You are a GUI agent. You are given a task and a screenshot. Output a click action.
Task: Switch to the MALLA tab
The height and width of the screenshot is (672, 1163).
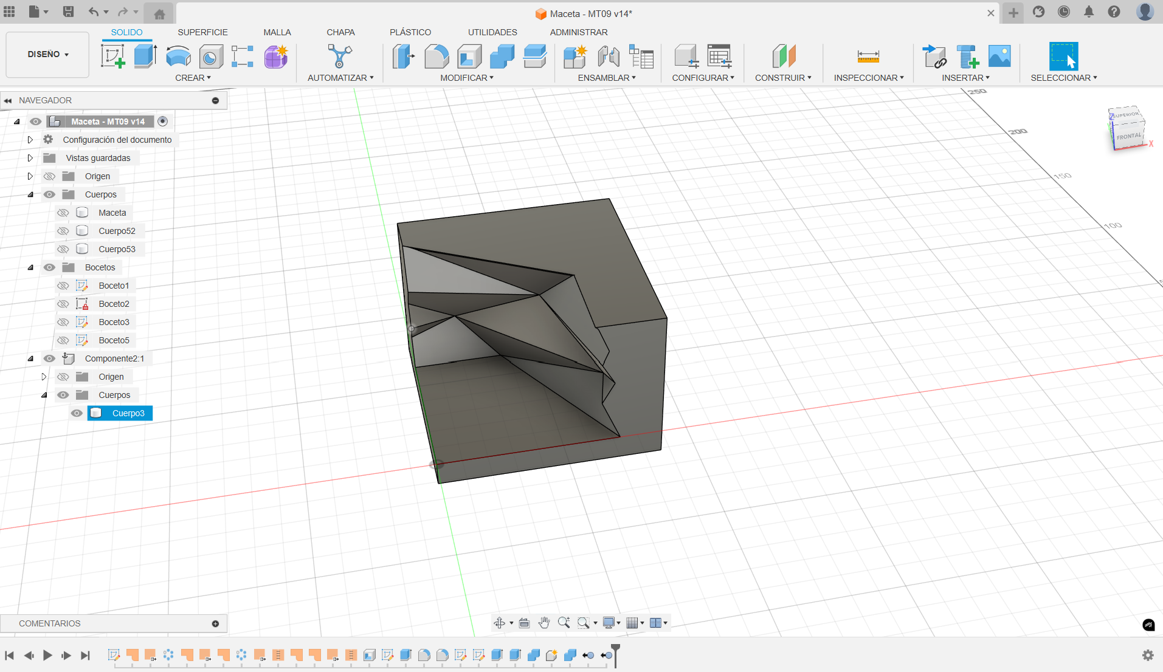pos(277,32)
